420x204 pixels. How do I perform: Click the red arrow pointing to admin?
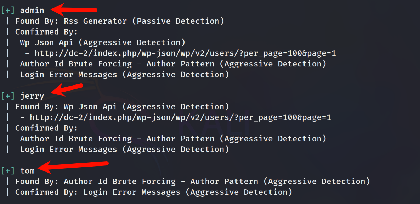coord(74,9)
